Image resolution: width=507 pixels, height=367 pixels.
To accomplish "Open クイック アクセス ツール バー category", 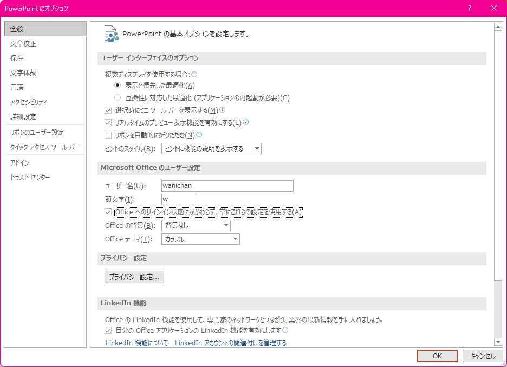I will [x=45, y=147].
